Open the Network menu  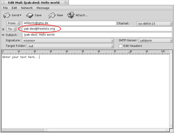tap(27, 8)
